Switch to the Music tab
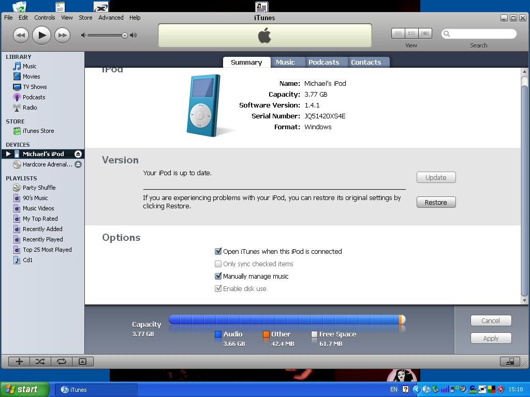The width and height of the screenshot is (530, 397). [x=285, y=62]
